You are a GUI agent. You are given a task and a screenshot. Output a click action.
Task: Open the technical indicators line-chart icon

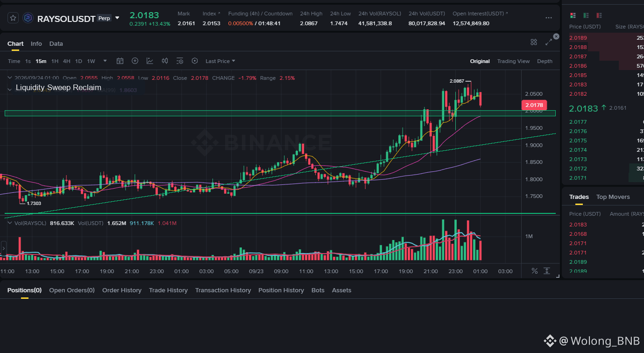tap(150, 61)
